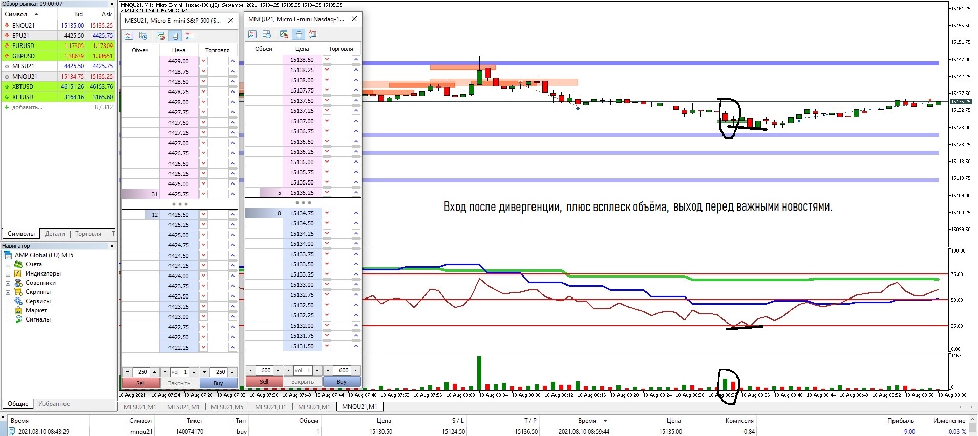This screenshot has width=978, height=436.
Task: Open the Сигналы signal icon in Navigator
Action: (18, 319)
